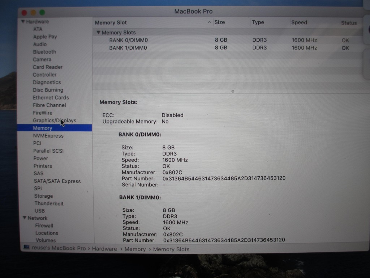Image resolution: width=370 pixels, height=278 pixels.
Task: Open the Power section
Action: [40, 159]
